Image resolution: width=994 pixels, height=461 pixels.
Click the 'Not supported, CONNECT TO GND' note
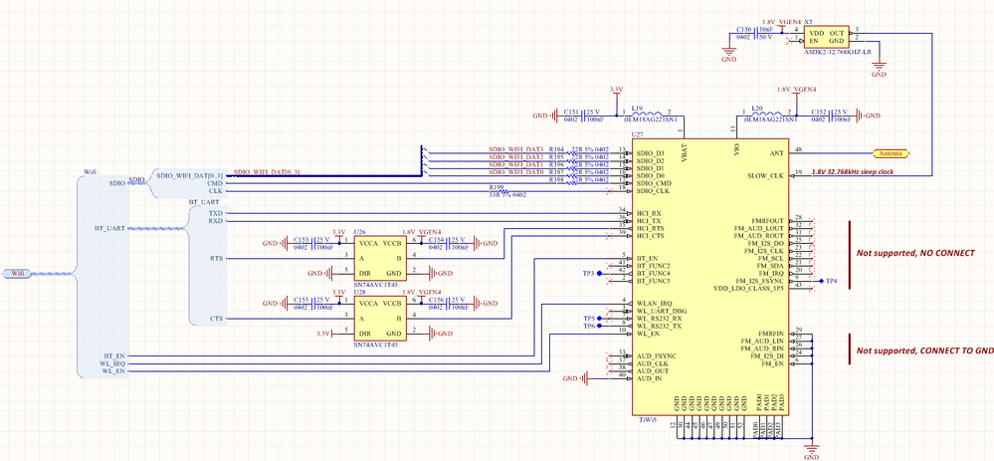click(x=925, y=350)
